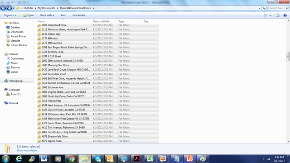
Task: Click the folder icon for 2337 E. 112 Street
Action: 39,56
